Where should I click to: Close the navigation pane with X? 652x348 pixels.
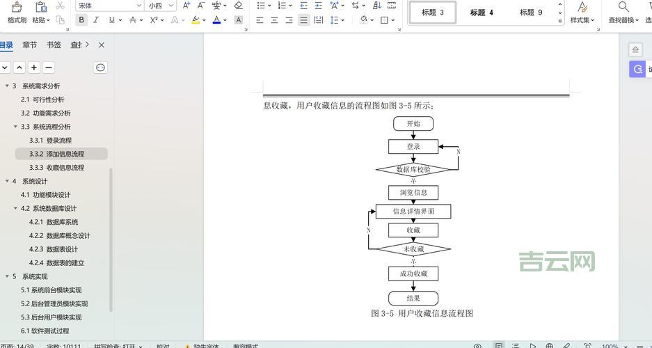[101, 45]
